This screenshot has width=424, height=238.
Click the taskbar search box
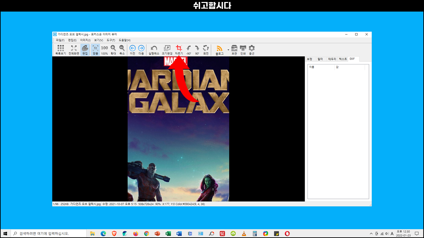click(48, 233)
